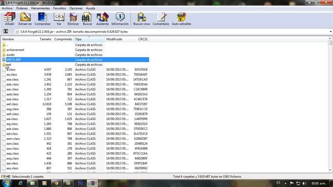Open the Archivo menu
333x187 pixels.
7,8
